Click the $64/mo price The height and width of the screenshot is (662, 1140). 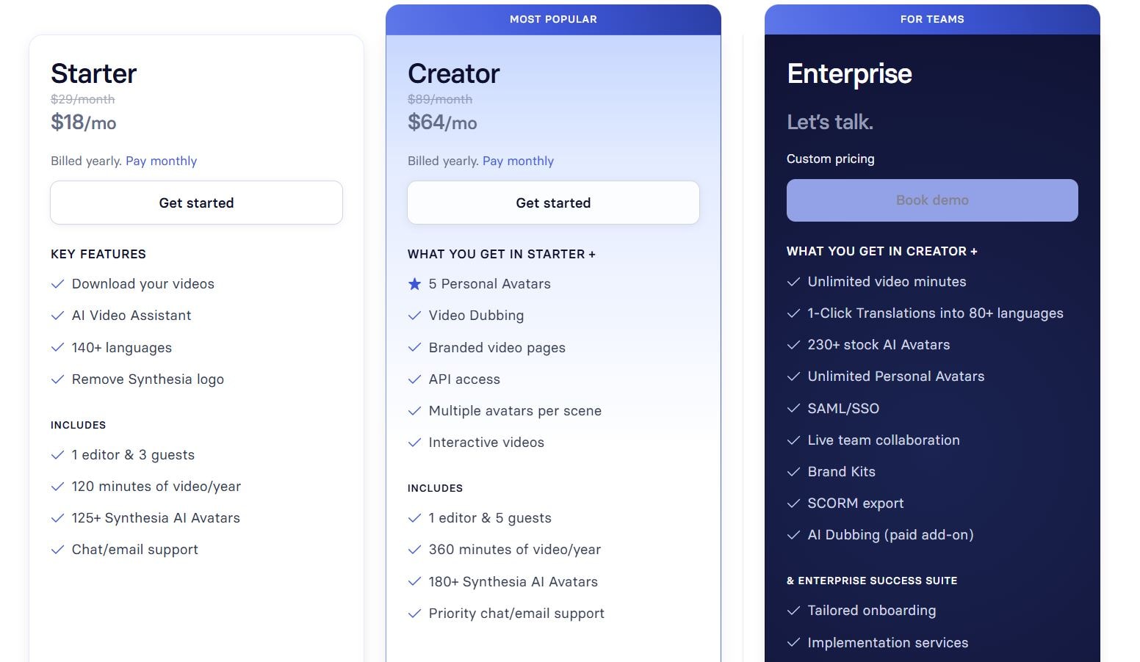click(x=442, y=122)
